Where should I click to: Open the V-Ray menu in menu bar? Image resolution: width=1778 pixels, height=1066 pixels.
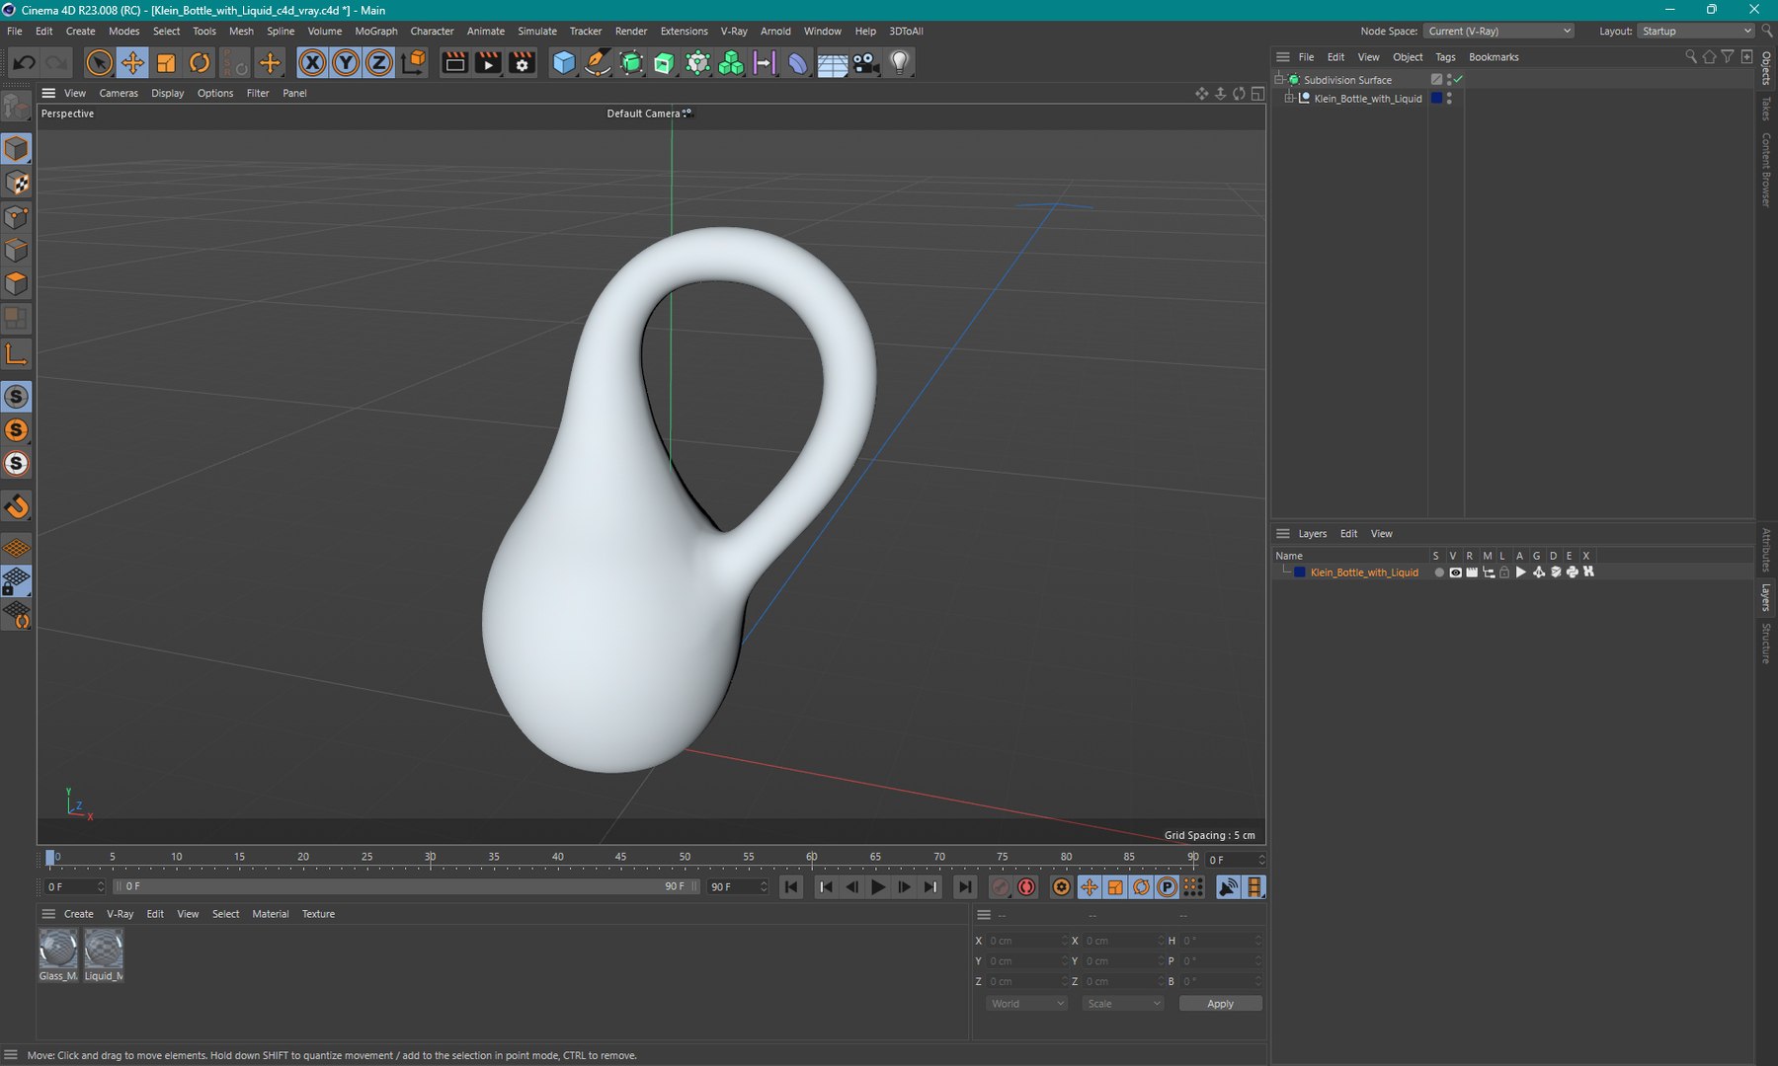(734, 32)
